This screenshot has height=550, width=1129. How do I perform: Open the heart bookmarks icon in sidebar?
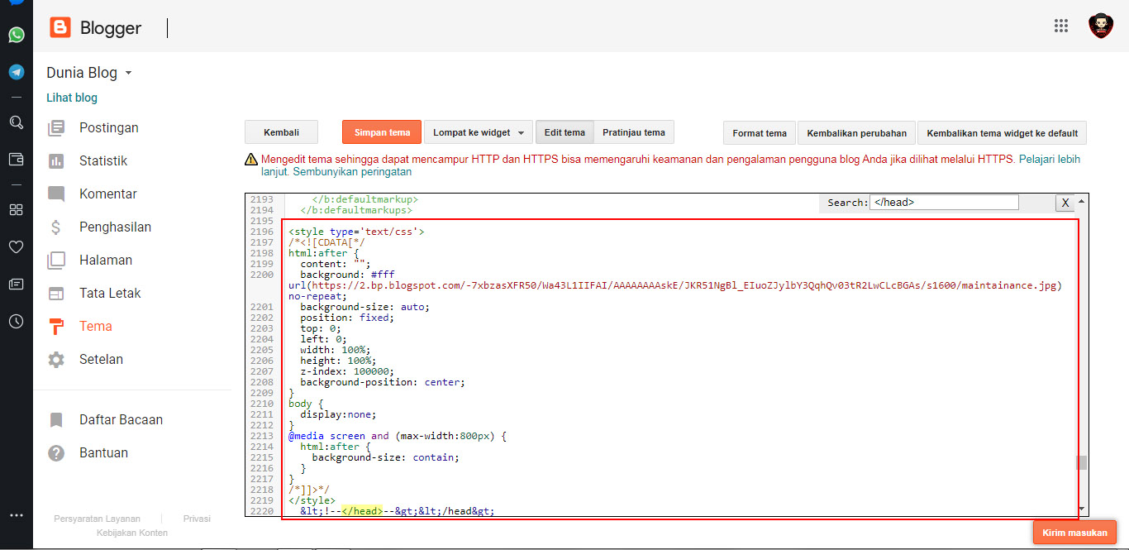[16, 246]
